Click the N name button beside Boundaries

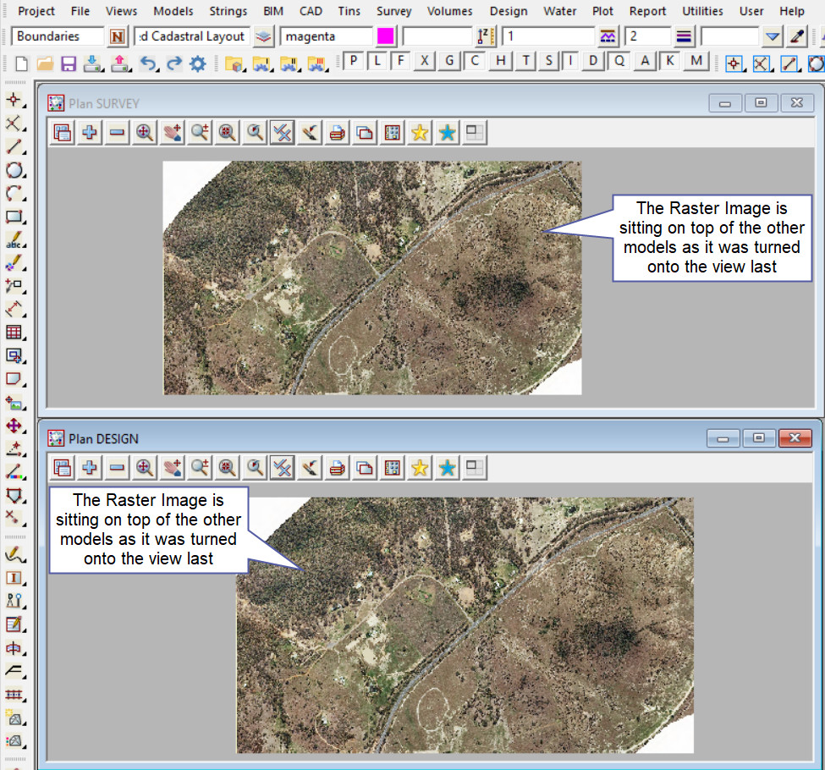[118, 36]
